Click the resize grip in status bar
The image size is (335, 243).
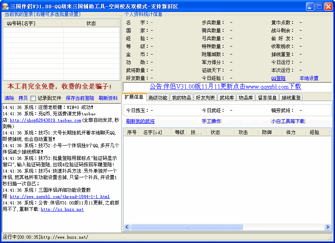(x=330, y=238)
